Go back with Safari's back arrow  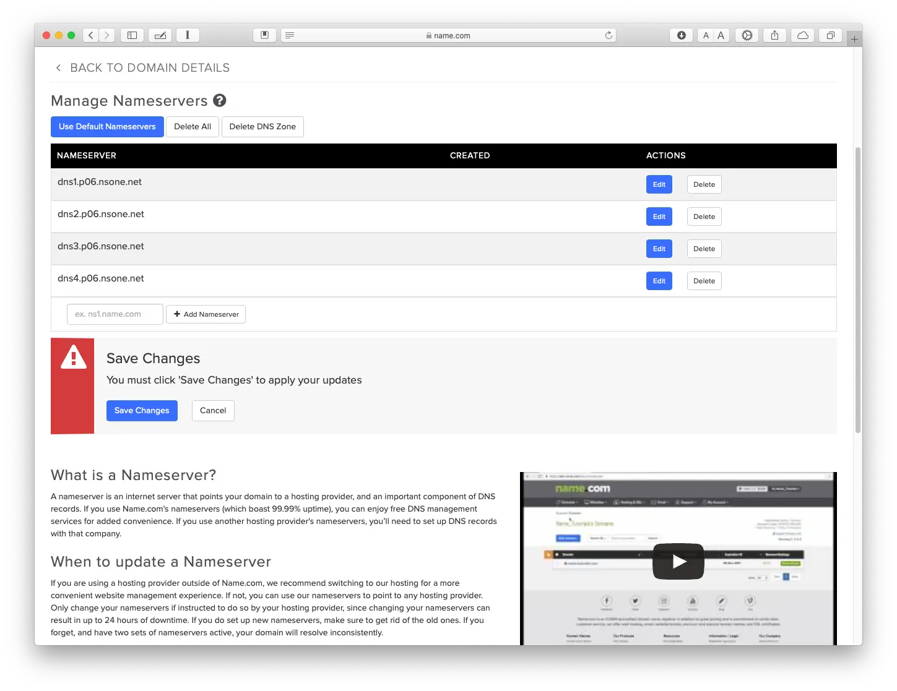[x=91, y=35]
